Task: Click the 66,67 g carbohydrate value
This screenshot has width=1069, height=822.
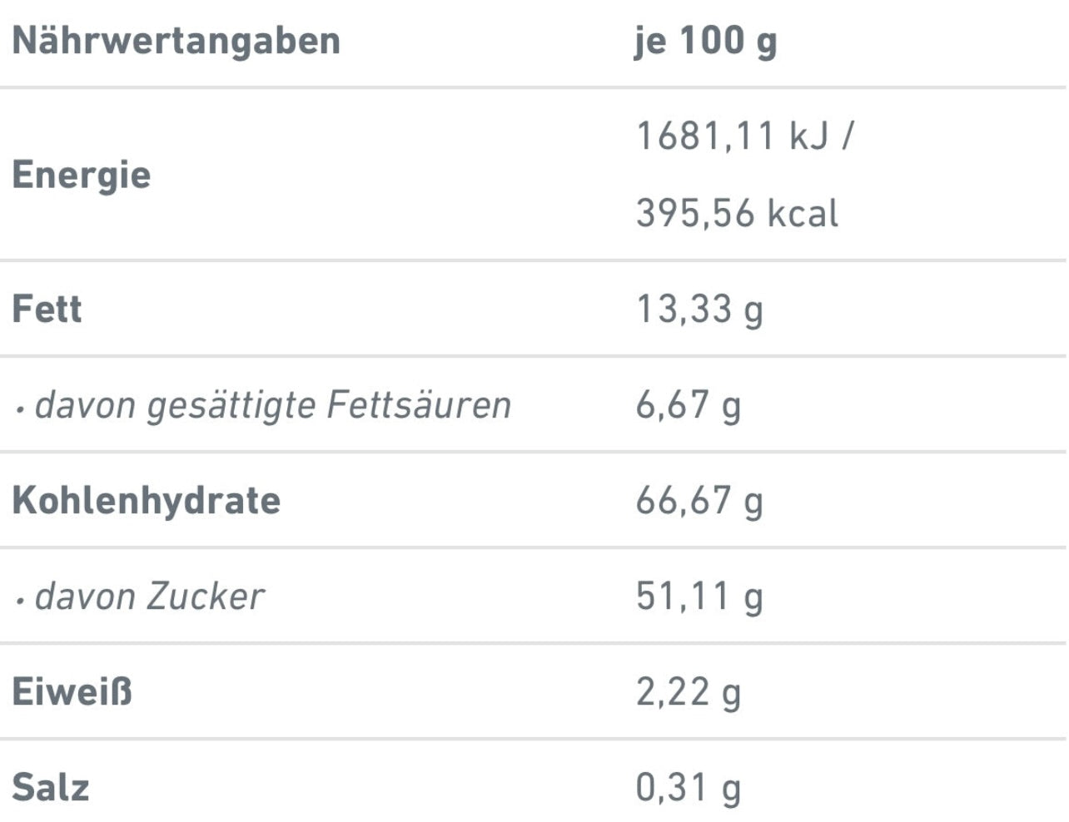Action: click(699, 501)
